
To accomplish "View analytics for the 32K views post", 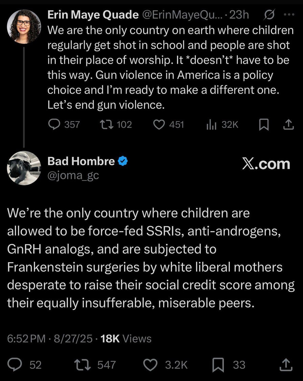I will pyautogui.click(x=211, y=125).
